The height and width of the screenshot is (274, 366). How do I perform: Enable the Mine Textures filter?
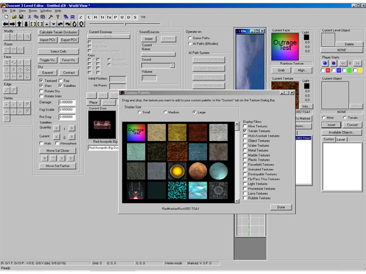pyautogui.click(x=245, y=126)
